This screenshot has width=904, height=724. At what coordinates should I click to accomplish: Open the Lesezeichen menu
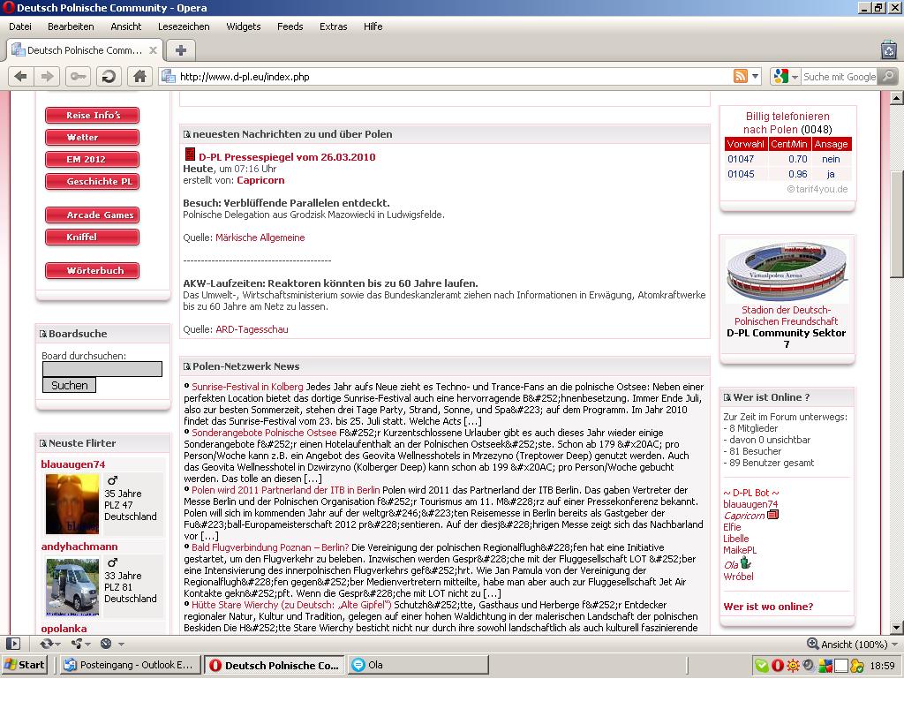tap(184, 26)
